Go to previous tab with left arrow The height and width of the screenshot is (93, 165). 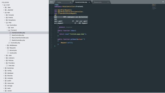point(51,2)
